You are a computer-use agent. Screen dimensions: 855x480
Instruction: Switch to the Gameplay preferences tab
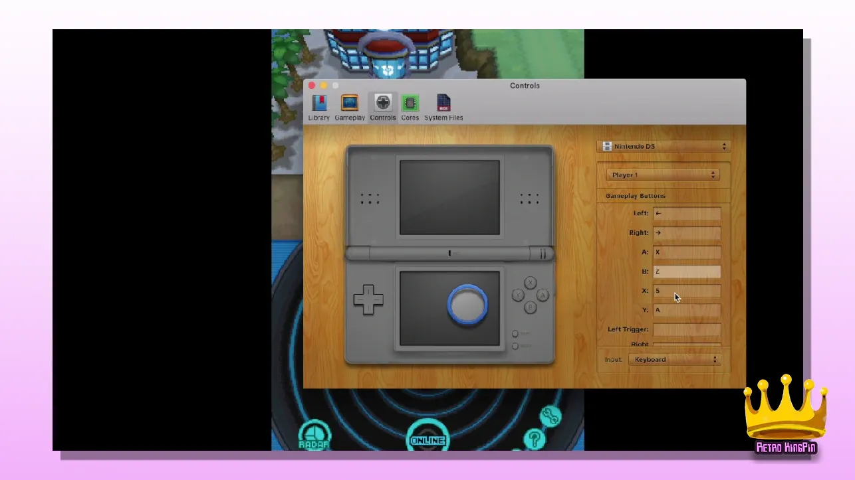(x=350, y=108)
